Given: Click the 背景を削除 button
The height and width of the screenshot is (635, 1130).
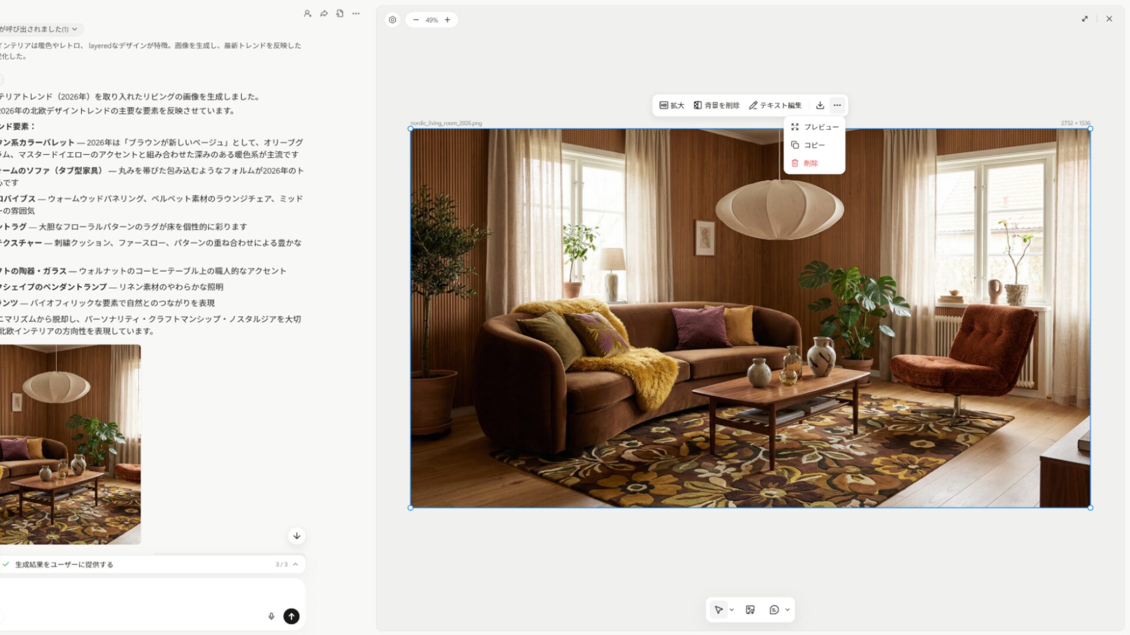Looking at the screenshot, I should (716, 105).
